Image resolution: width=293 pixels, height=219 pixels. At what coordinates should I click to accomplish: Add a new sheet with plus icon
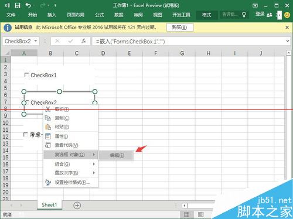(x=77, y=206)
